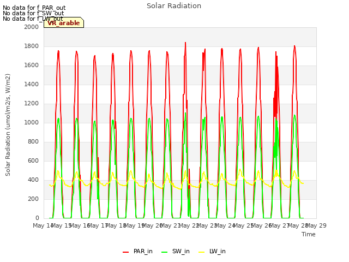Click the y-axis tick label 0
Screen dimensions: 349x262
[37, 218]
